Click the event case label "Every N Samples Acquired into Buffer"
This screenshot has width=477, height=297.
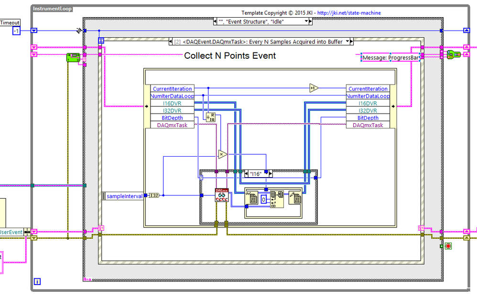tap(296, 42)
